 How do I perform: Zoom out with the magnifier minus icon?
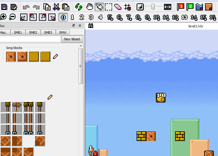point(12,17)
